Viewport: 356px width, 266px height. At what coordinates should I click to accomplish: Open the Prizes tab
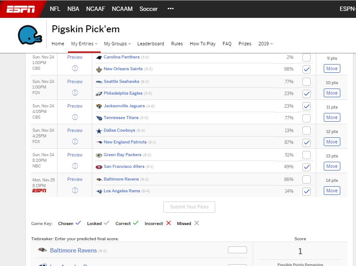pyautogui.click(x=245, y=44)
